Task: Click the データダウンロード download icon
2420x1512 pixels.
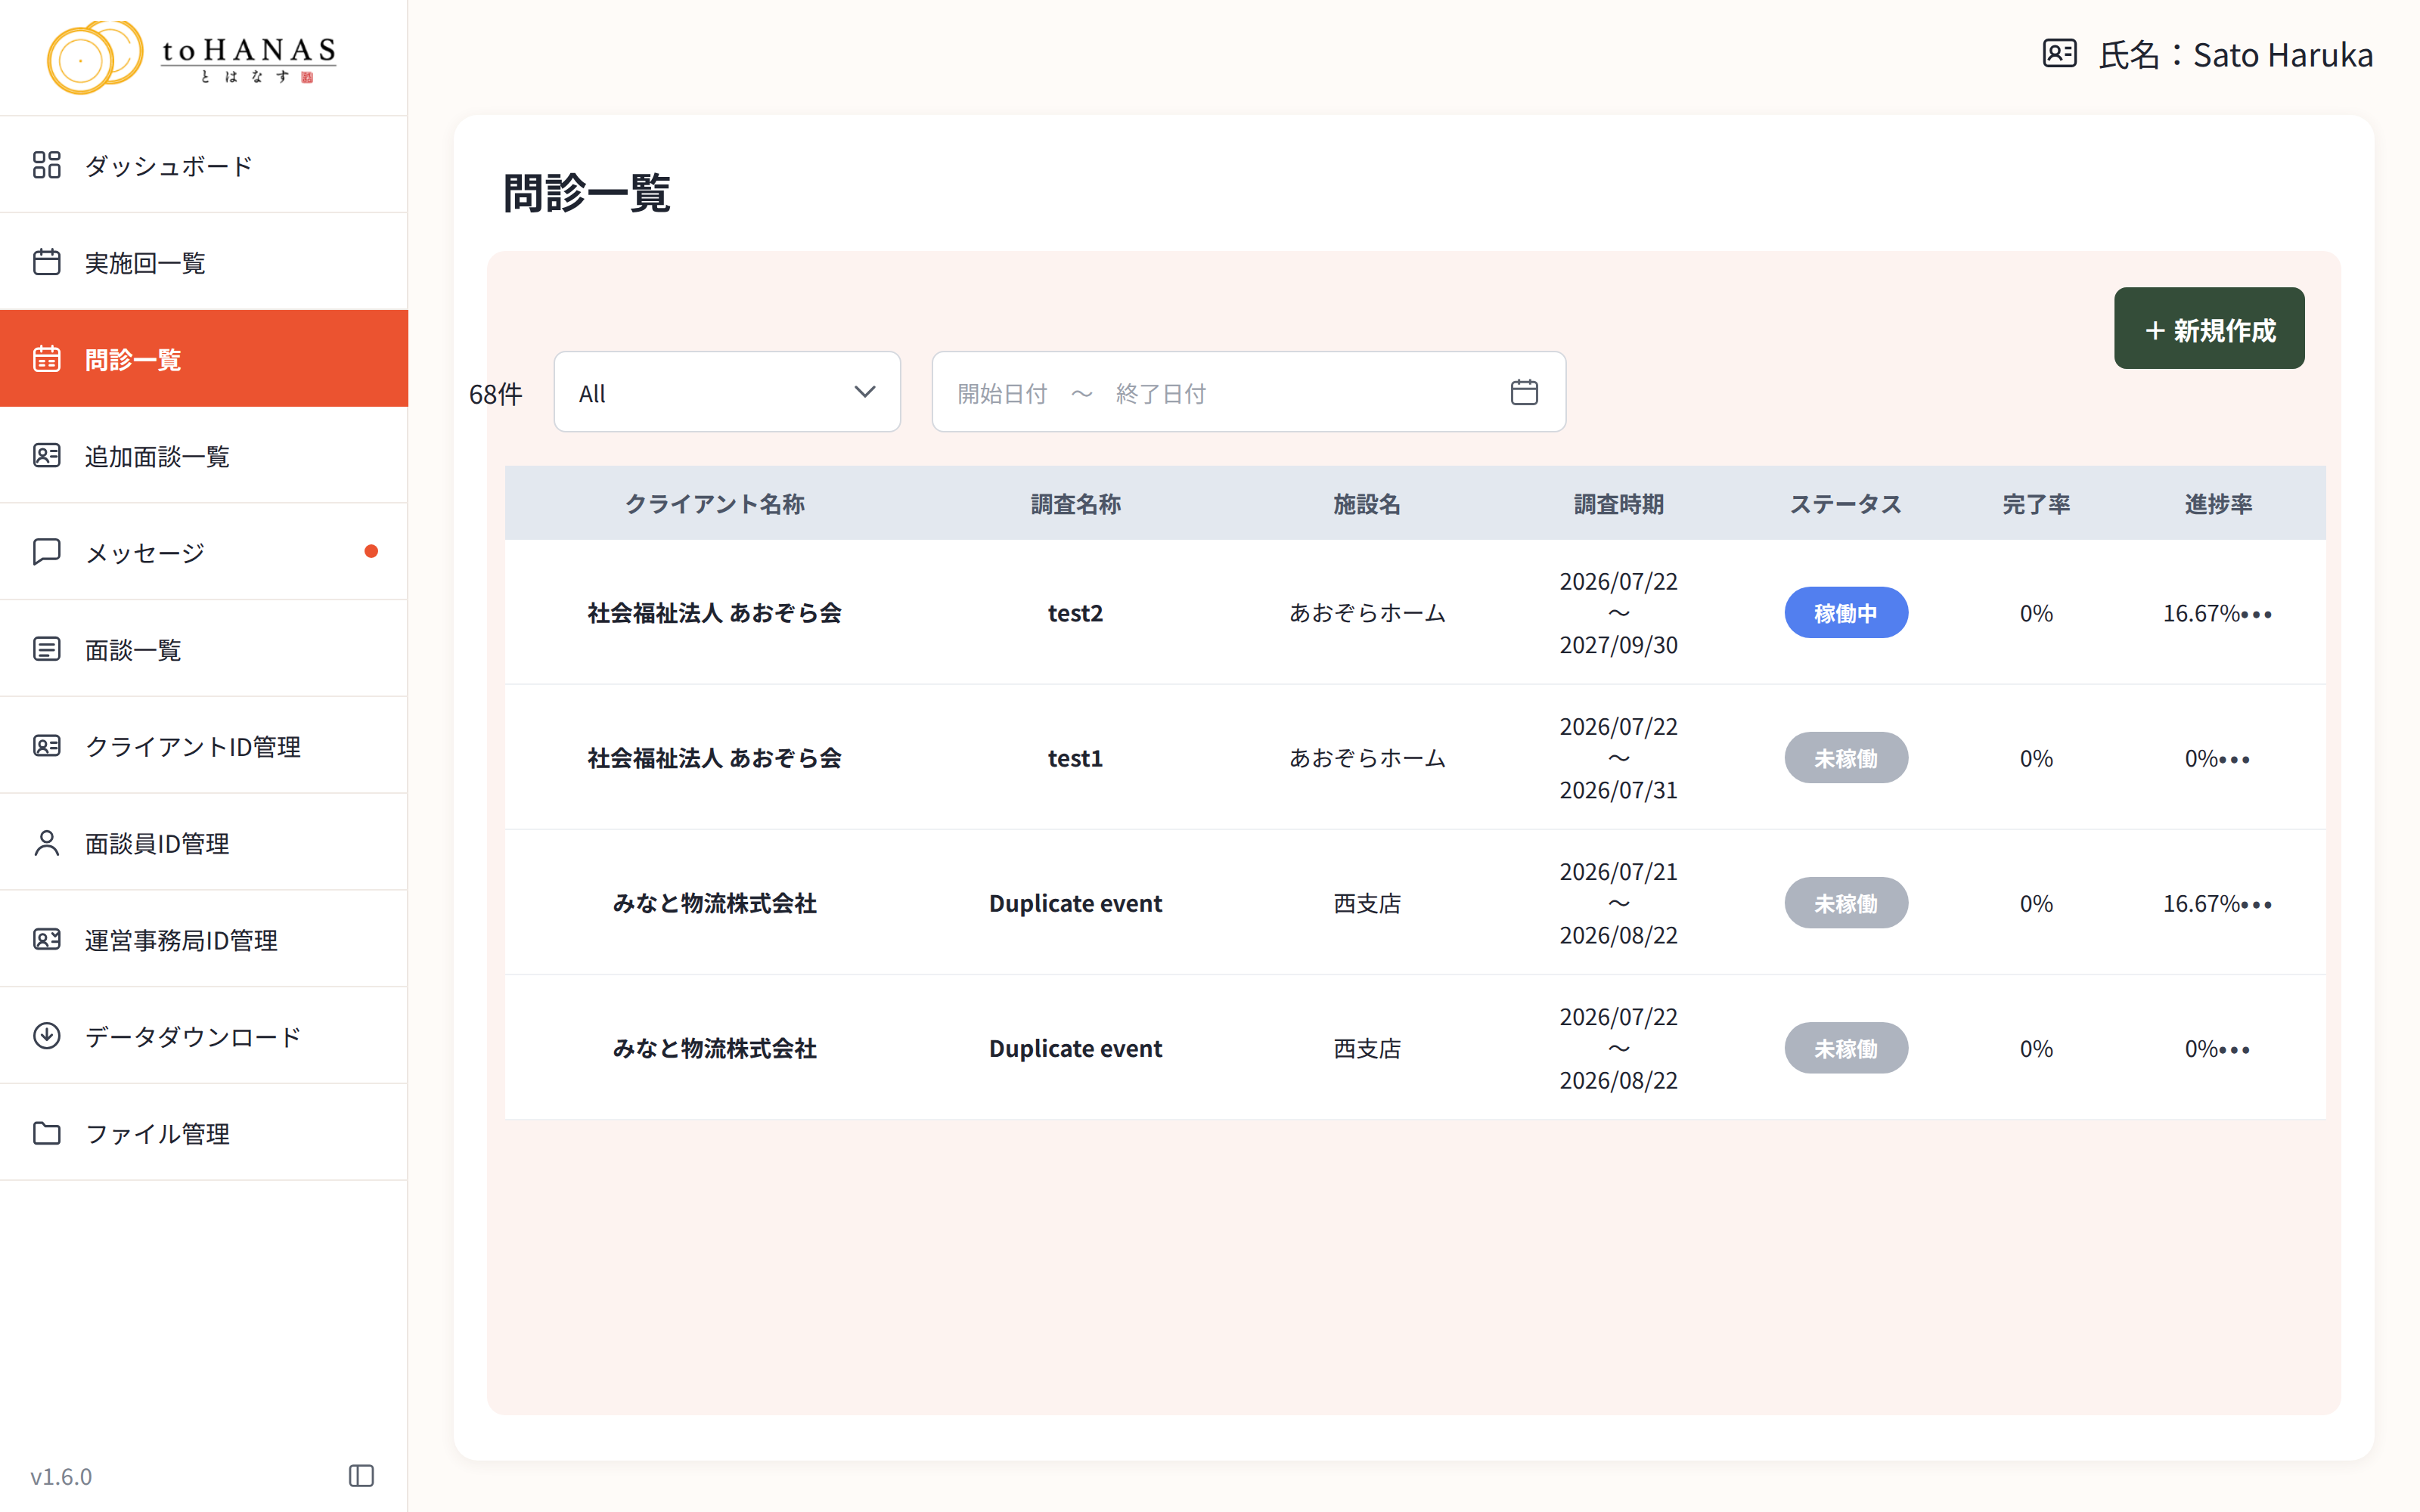Action: [x=47, y=1036]
